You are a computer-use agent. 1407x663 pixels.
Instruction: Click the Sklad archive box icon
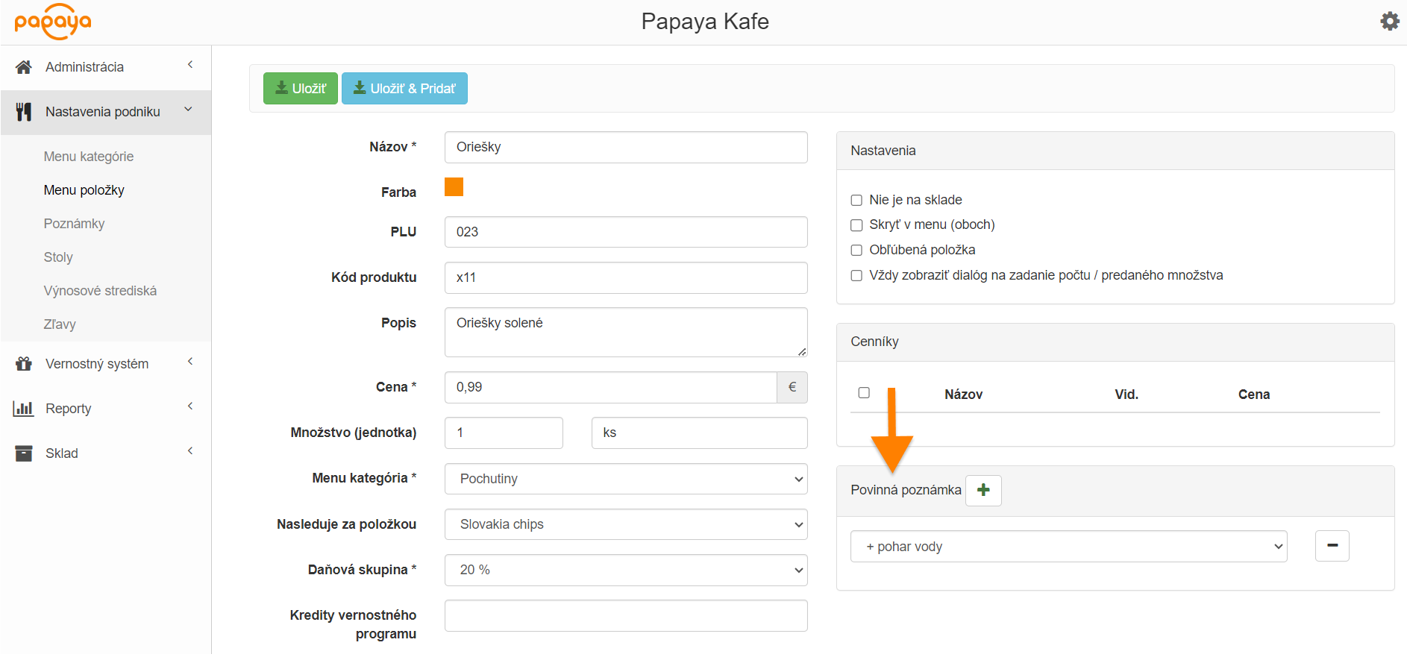[x=24, y=453]
